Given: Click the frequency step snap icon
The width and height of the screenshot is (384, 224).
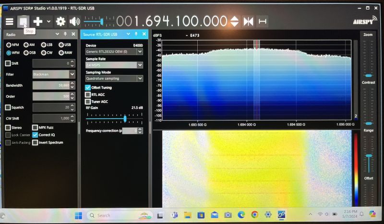Looking at the screenshot, I should coord(263,22).
